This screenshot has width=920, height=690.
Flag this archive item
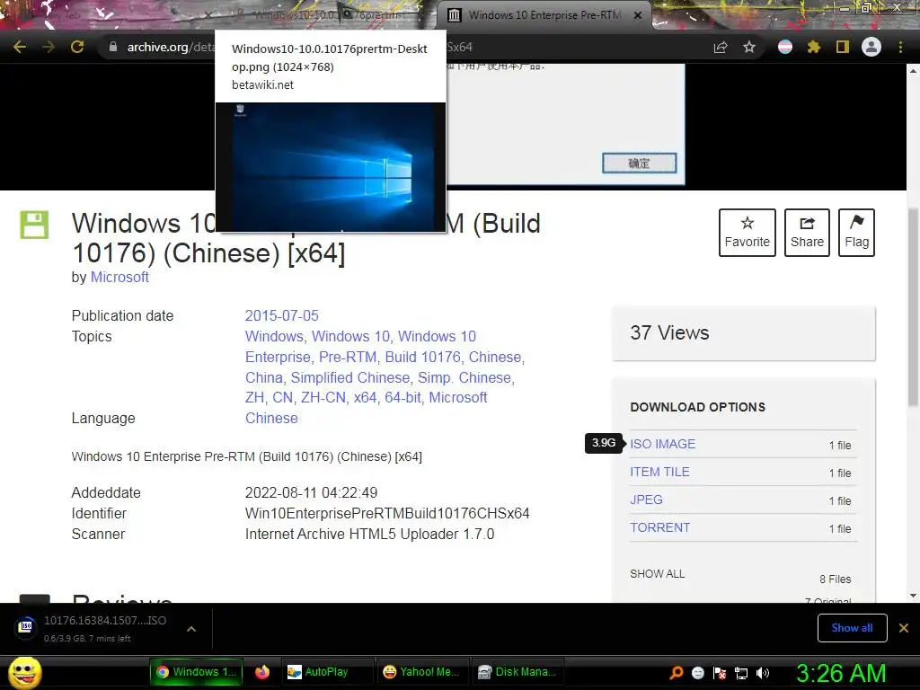856,233
